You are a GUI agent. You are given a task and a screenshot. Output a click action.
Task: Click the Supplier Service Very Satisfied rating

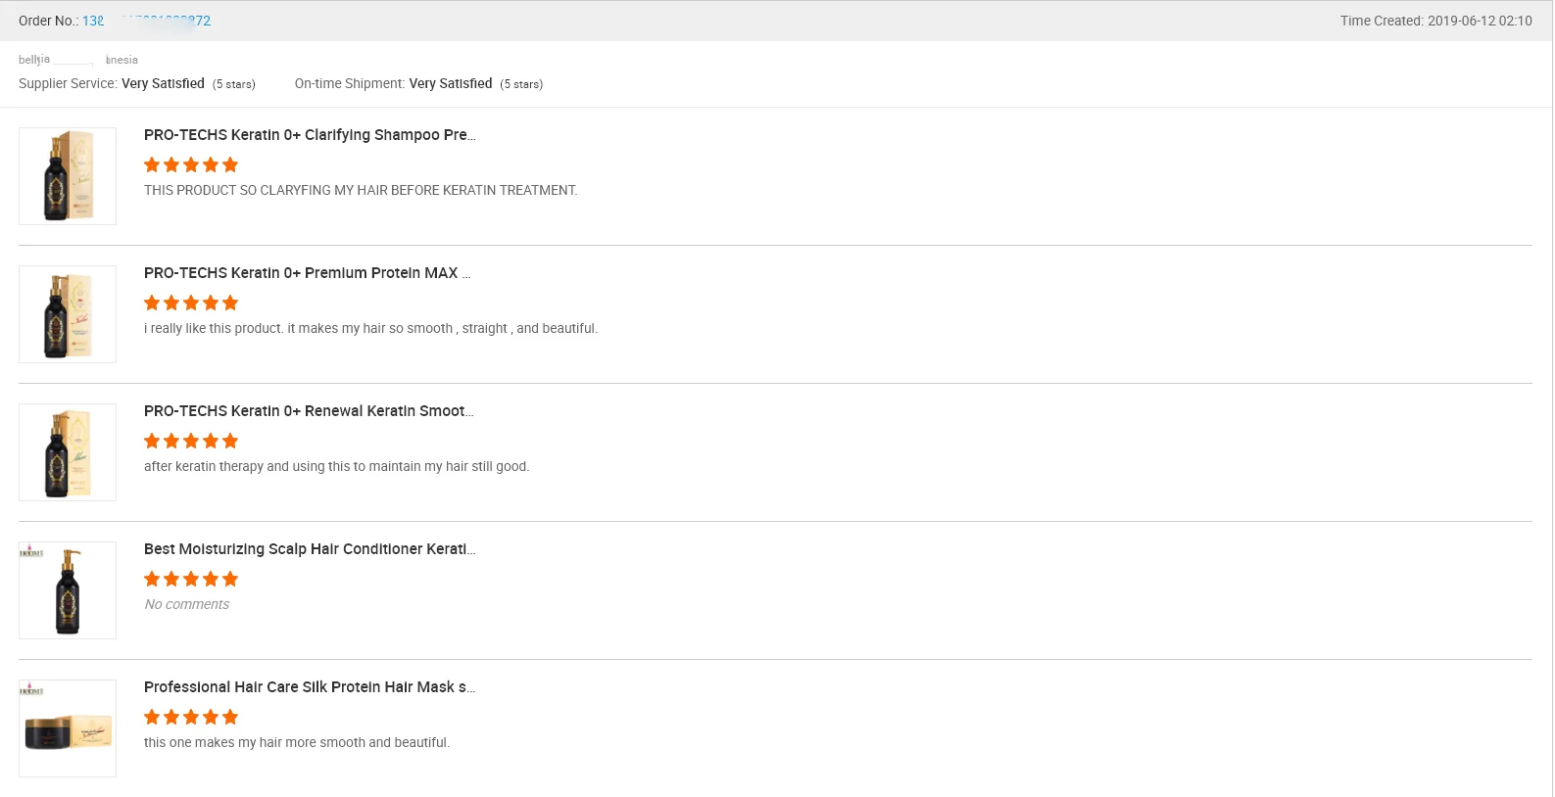163,84
